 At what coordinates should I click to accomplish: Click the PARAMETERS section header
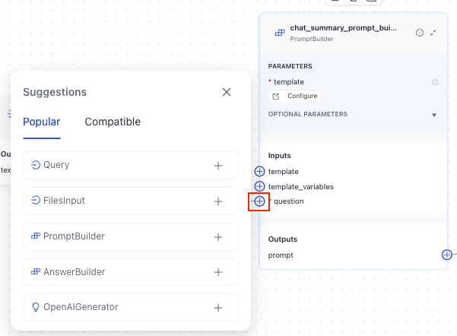tap(290, 66)
